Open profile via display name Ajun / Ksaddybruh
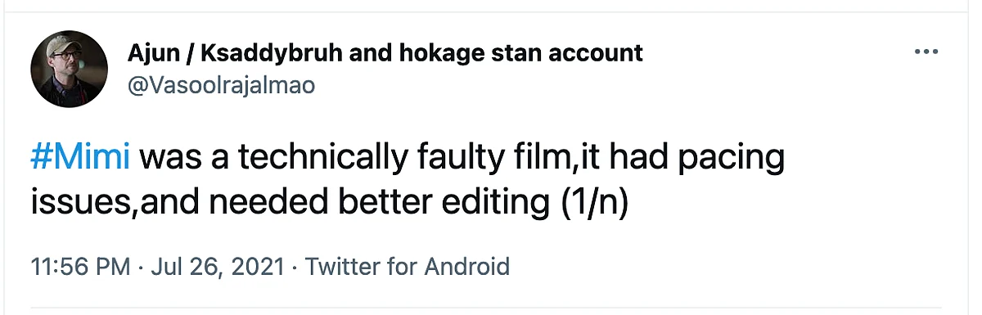The height and width of the screenshot is (315, 982). pyautogui.click(x=385, y=54)
